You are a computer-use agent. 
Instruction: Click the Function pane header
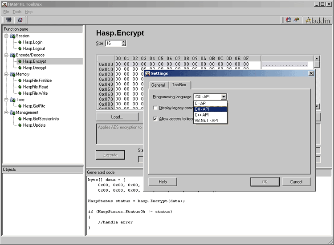click(x=43, y=29)
